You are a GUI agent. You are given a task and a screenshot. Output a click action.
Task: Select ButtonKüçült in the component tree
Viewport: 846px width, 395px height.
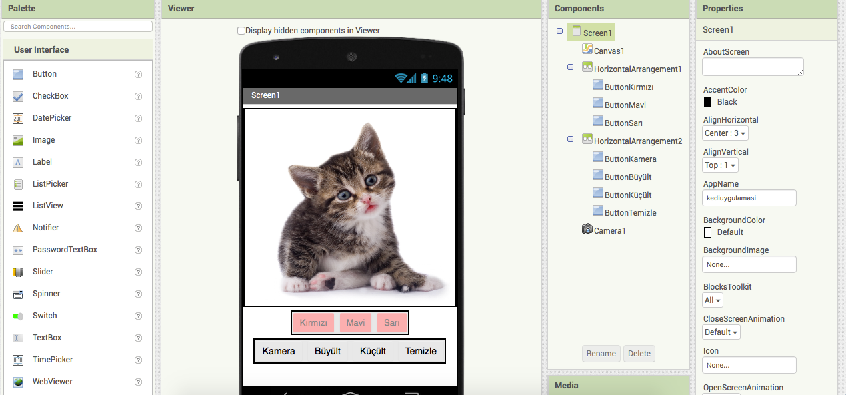tap(628, 195)
